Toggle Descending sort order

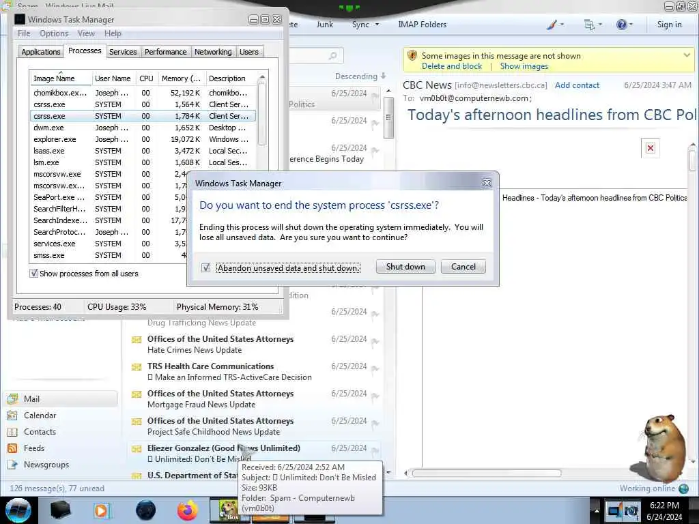click(360, 76)
